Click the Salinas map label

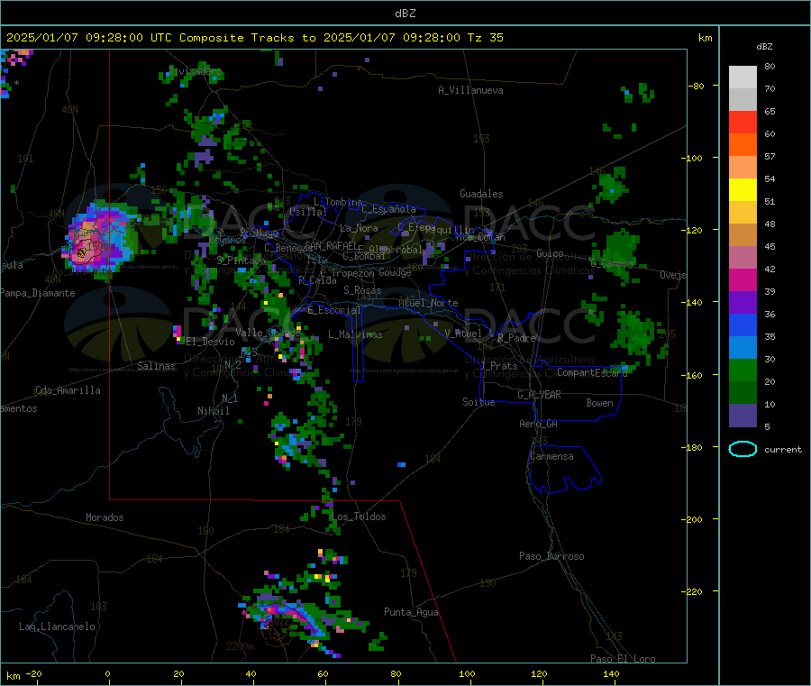(x=156, y=366)
